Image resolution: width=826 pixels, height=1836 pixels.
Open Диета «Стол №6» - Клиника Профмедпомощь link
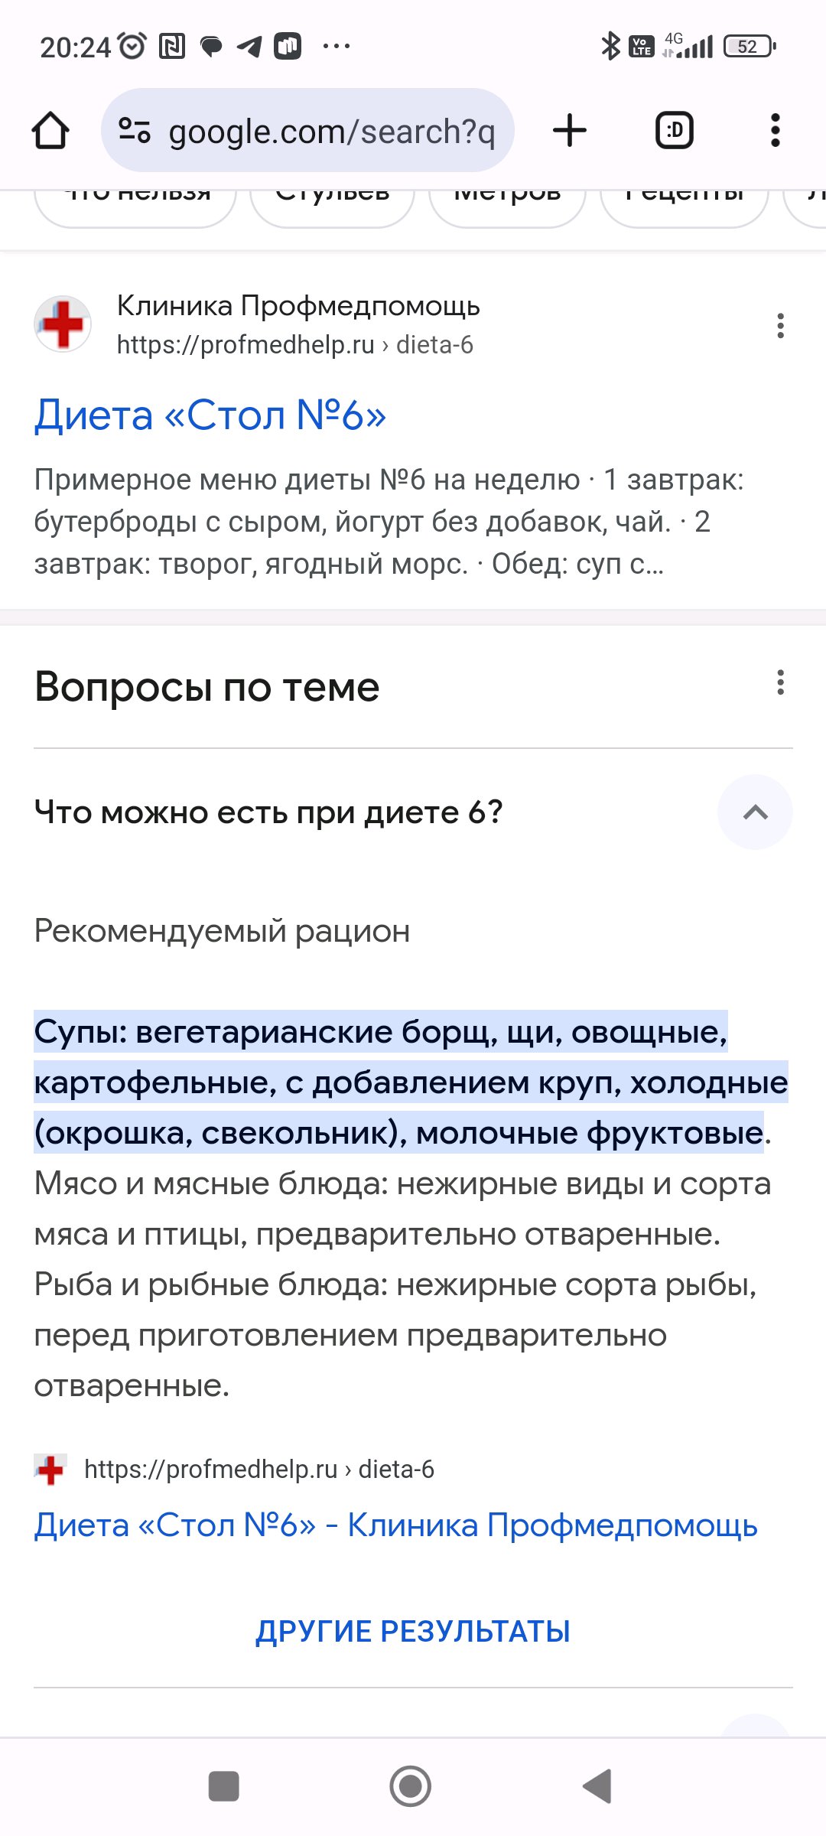(x=396, y=1525)
